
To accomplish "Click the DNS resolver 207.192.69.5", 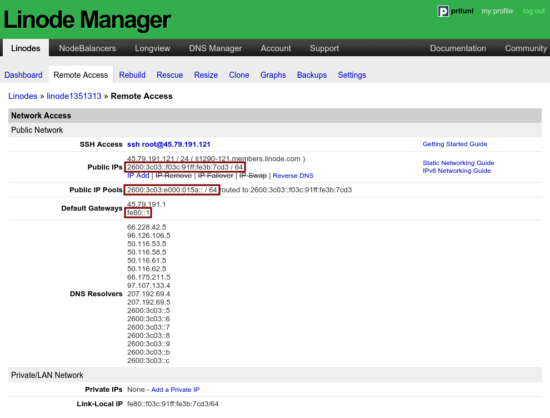I will point(149,302).
